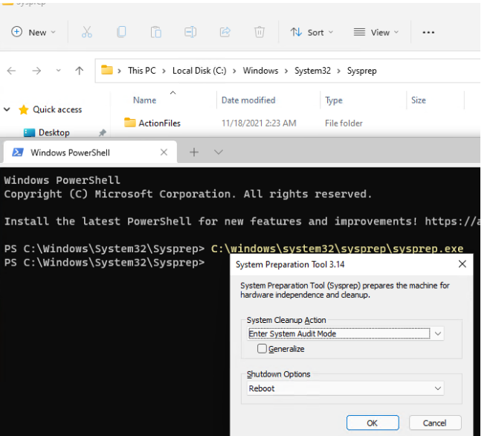Sort by the Type column header
493x436 pixels.
(334, 100)
